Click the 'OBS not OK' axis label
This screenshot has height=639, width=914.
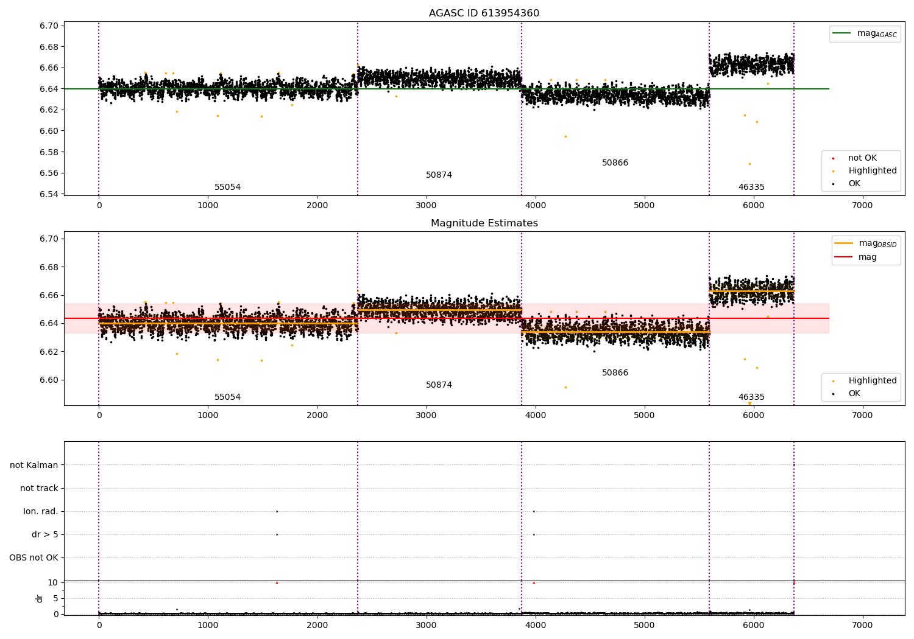34,558
